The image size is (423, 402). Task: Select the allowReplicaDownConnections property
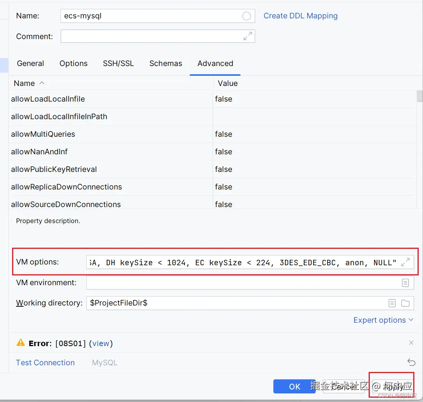click(x=66, y=187)
